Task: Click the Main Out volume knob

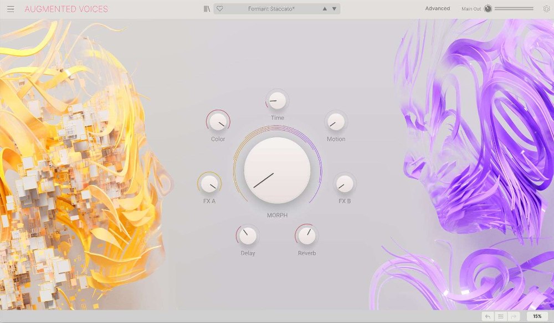Action: coord(489,8)
